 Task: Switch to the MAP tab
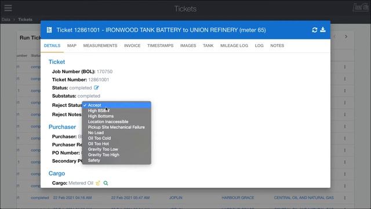(x=72, y=45)
